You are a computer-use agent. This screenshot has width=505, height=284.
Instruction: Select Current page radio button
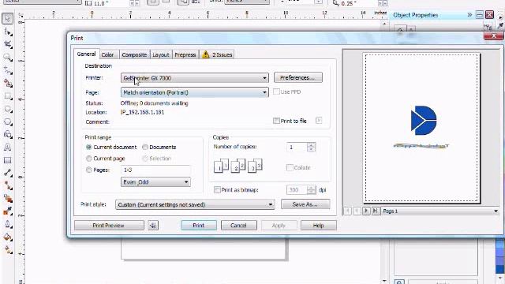[89, 159]
